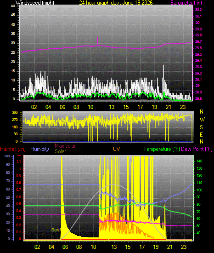Screen dimensions: 214x253
Task: Click barometer axis value "29.3"
Action: pos(198,67)
